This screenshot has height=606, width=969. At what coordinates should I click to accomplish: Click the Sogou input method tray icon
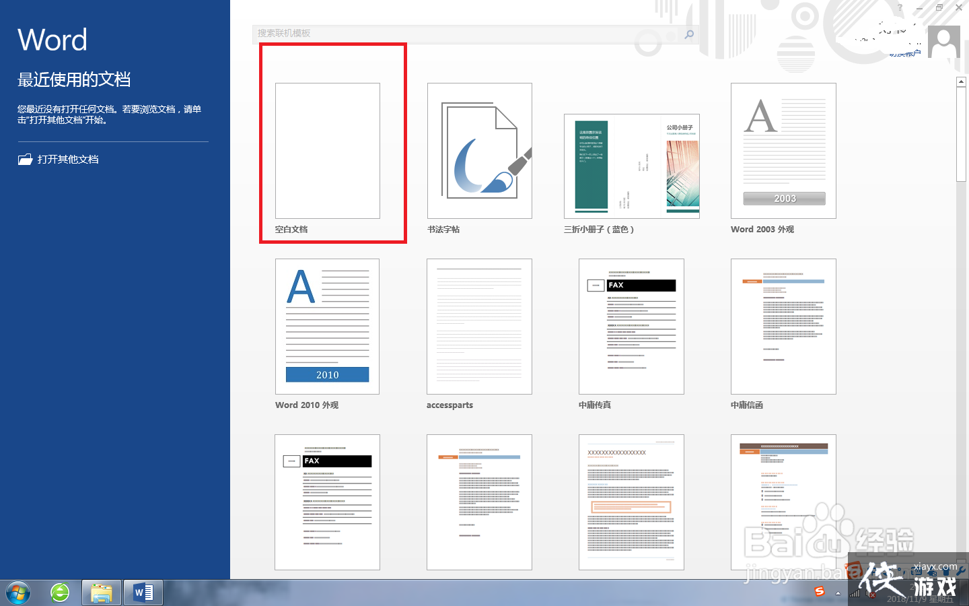[820, 592]
